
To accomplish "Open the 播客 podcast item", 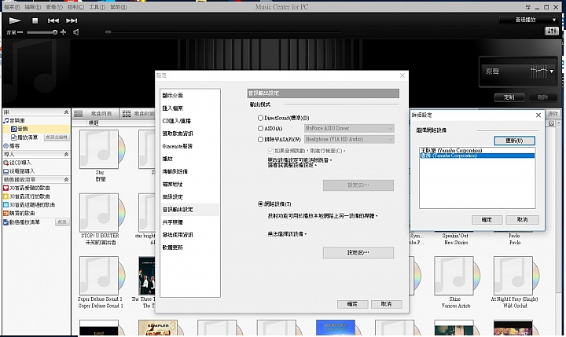I will coord(12,146).
